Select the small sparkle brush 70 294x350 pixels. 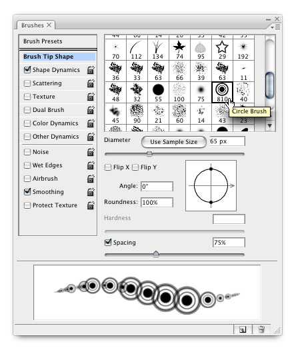[x=115, y=49]
